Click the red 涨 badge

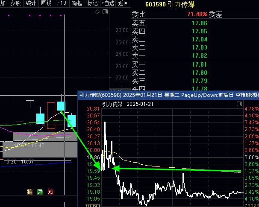(50, 192)
